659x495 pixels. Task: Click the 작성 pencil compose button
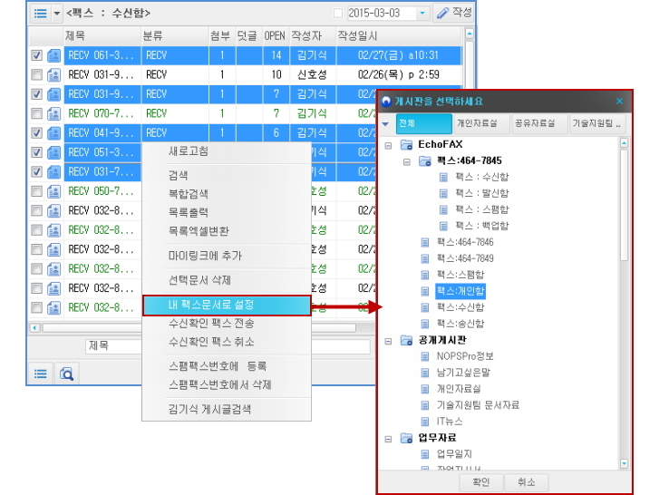(454, 13)
